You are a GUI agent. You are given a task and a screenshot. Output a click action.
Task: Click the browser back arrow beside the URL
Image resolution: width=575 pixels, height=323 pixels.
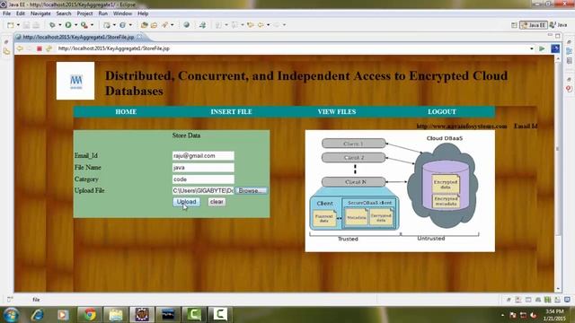(x=20, y=48)
